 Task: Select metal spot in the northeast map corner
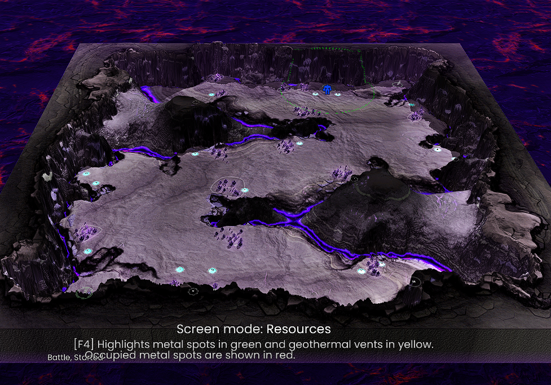tap(412, 105)
